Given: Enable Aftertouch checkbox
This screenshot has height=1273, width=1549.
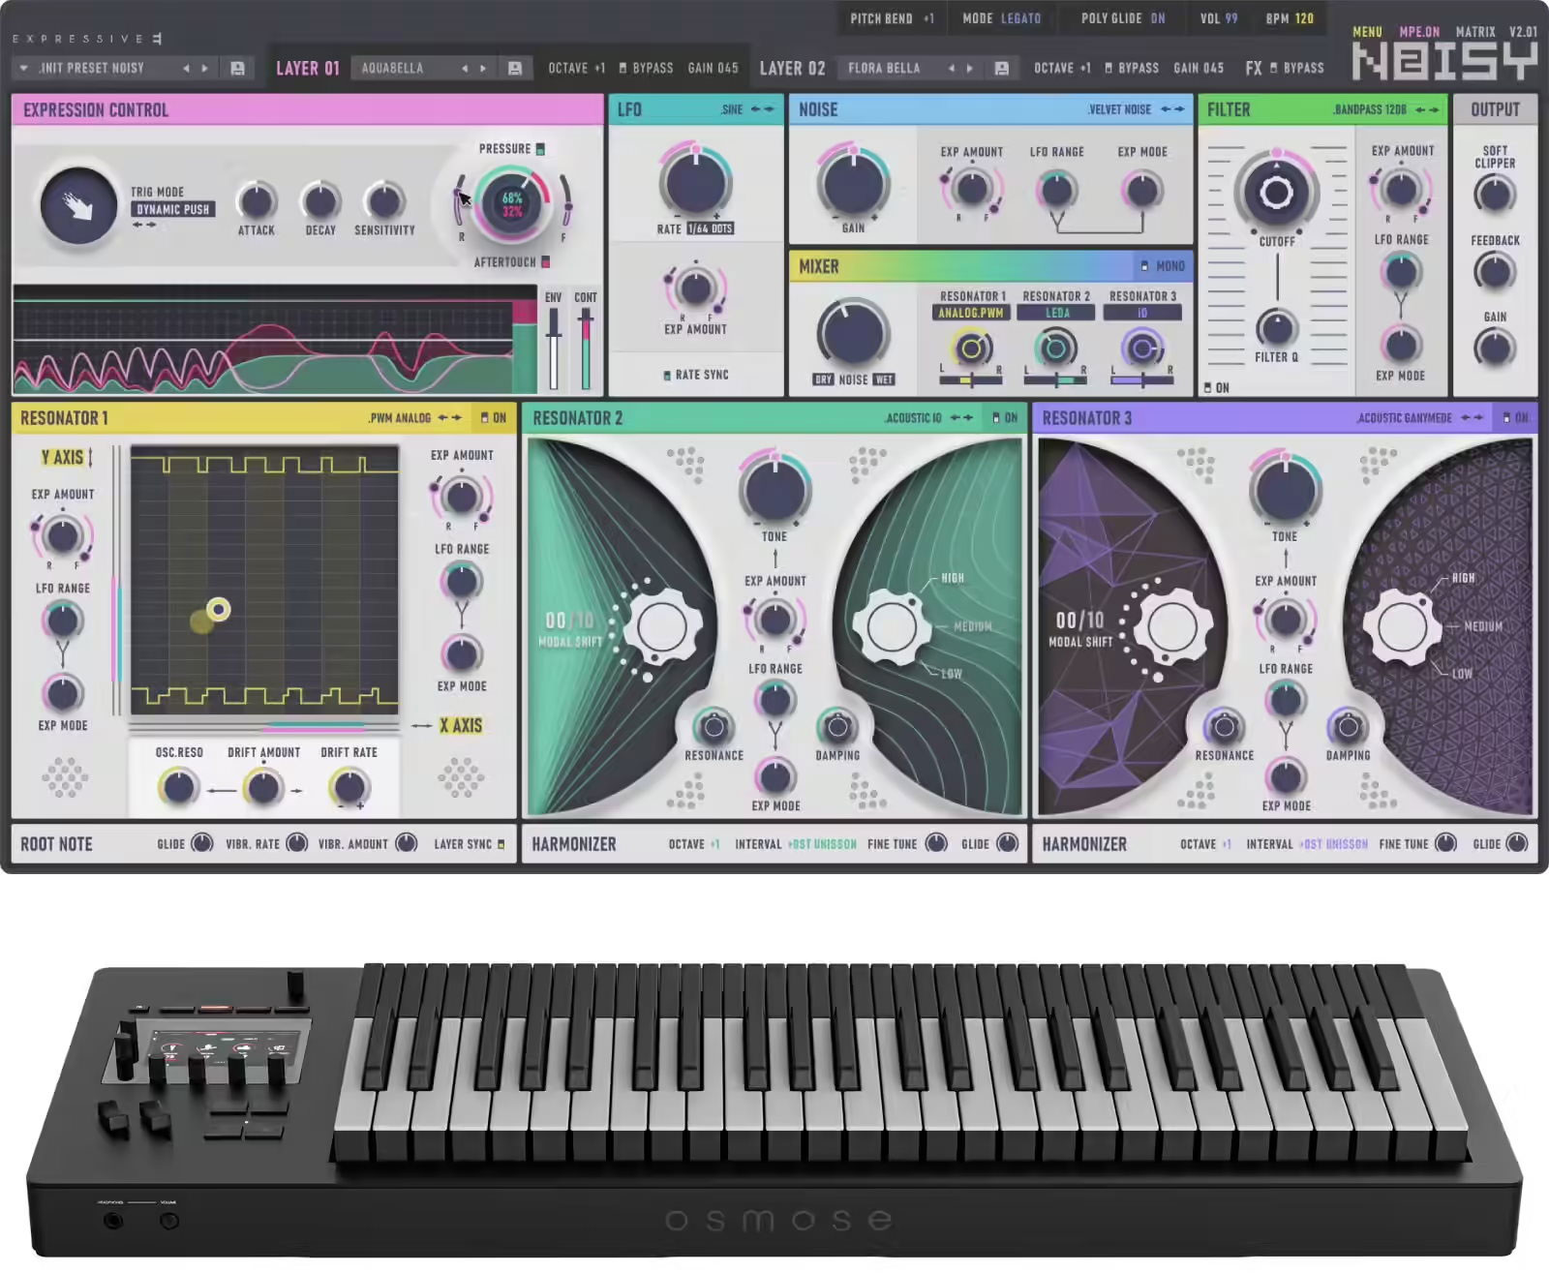Looking at the screenshot, I should (545, 262).
